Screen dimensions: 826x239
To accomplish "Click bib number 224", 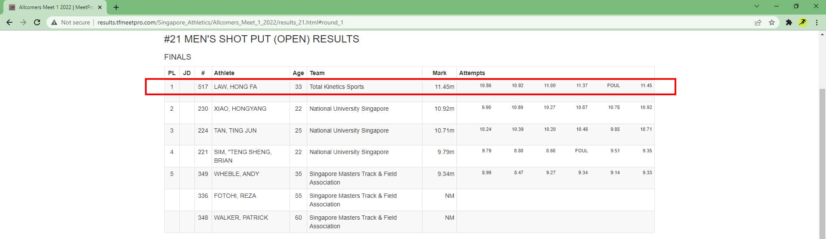I will pos(203,130).
